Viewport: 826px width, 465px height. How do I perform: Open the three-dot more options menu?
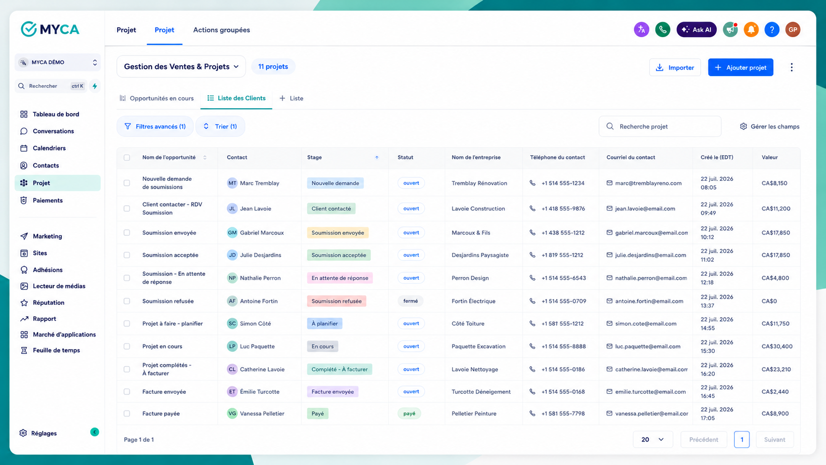click(x=791, y=68)
